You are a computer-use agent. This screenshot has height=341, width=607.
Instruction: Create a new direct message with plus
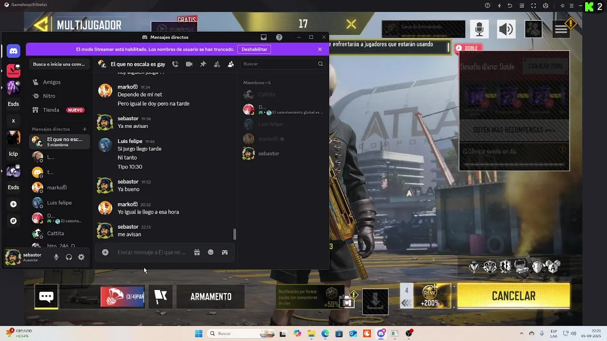tap(85, 129)
